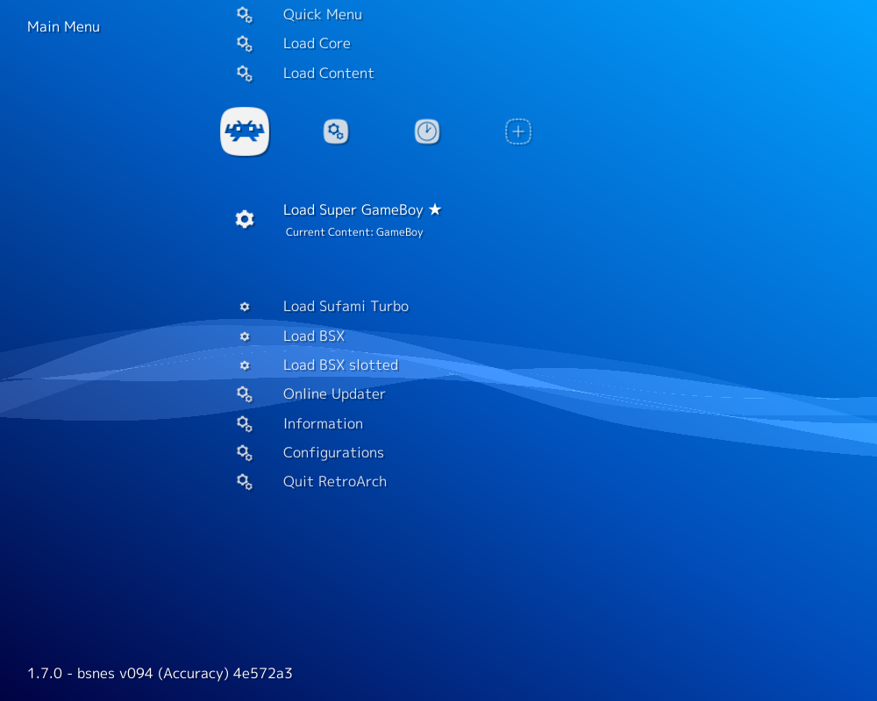Click the star next to Load Super GameBoy

[x=435, y=209]
